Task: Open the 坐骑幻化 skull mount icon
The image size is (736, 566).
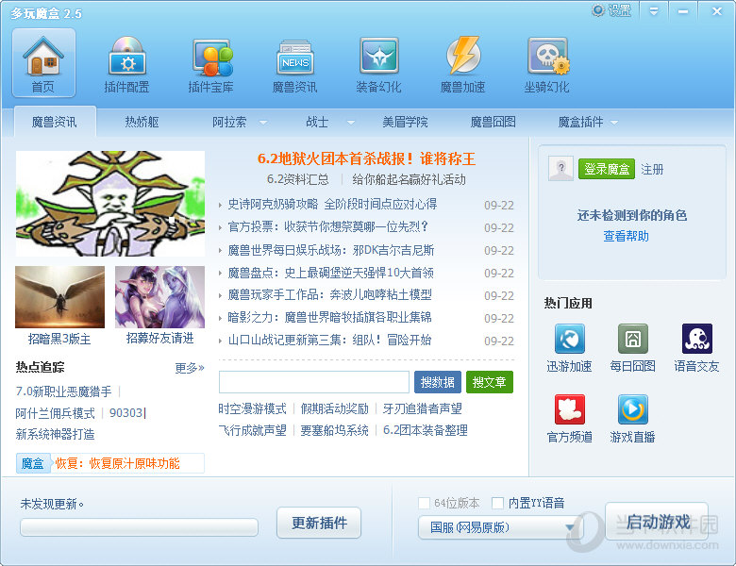Action: [547, 64]
